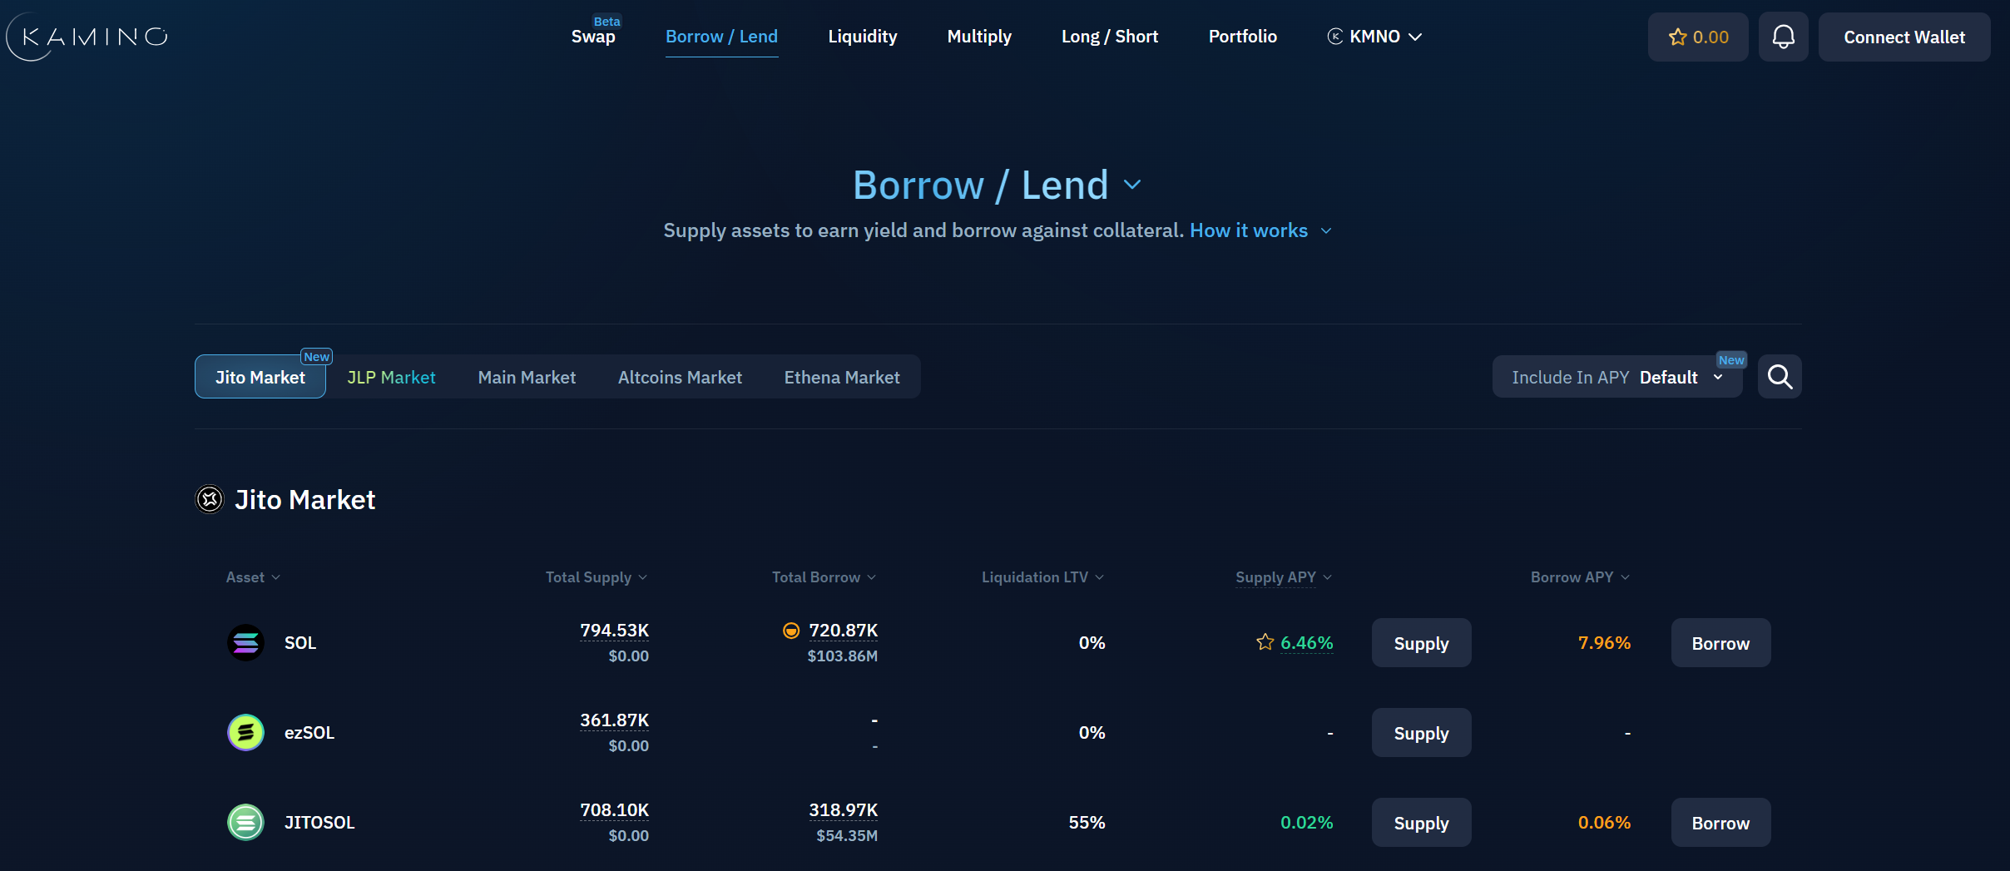This screenshot has width=2010, height=871.
Task: Open the KMNO dropdown menu
Action: point(1374,37)
